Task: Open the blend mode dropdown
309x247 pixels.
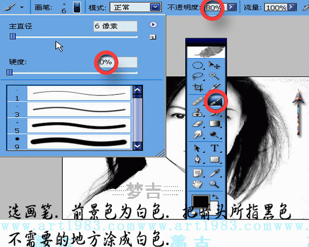Action: [x=155, y=7]
